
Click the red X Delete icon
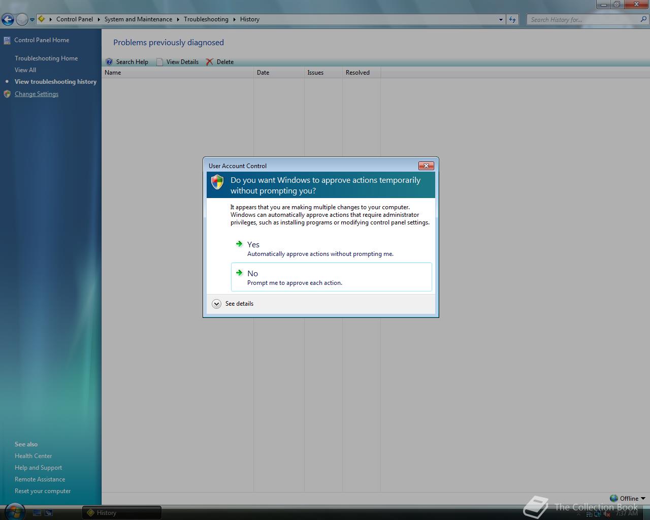pos(210,62)
